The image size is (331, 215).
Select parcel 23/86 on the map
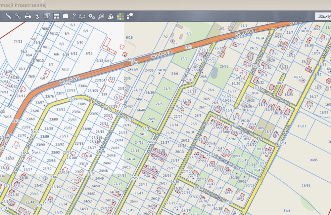35,111
